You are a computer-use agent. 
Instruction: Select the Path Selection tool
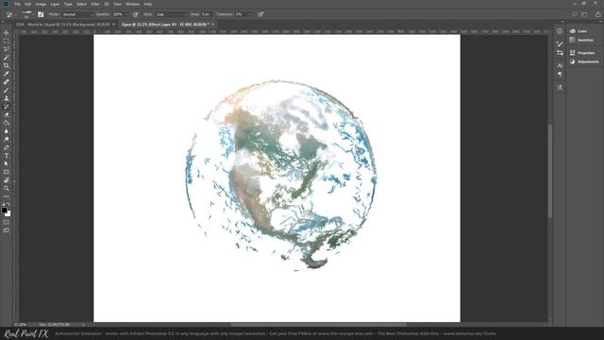(7, 163)
